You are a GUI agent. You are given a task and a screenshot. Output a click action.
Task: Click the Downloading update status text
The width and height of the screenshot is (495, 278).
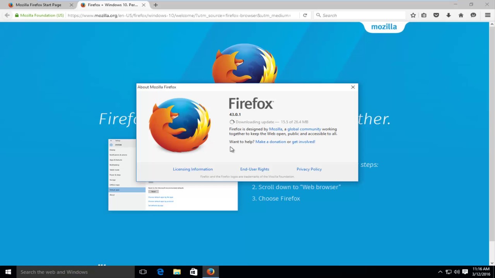pyautogui.click(x=272, y=122)
